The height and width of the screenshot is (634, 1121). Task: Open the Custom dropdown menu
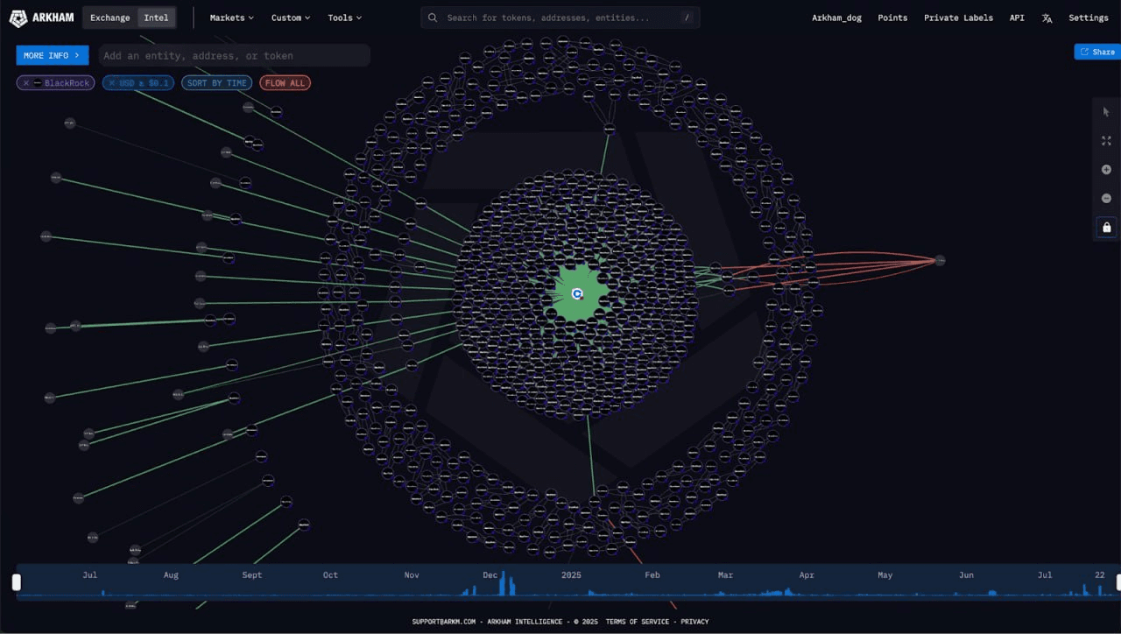click(291, 18)
